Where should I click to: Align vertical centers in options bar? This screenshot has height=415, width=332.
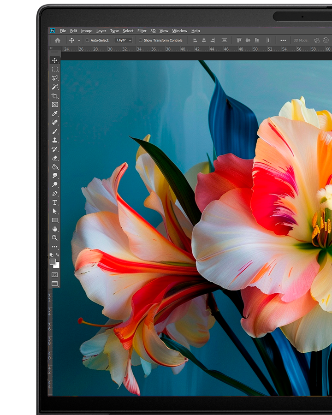point(248,40)
